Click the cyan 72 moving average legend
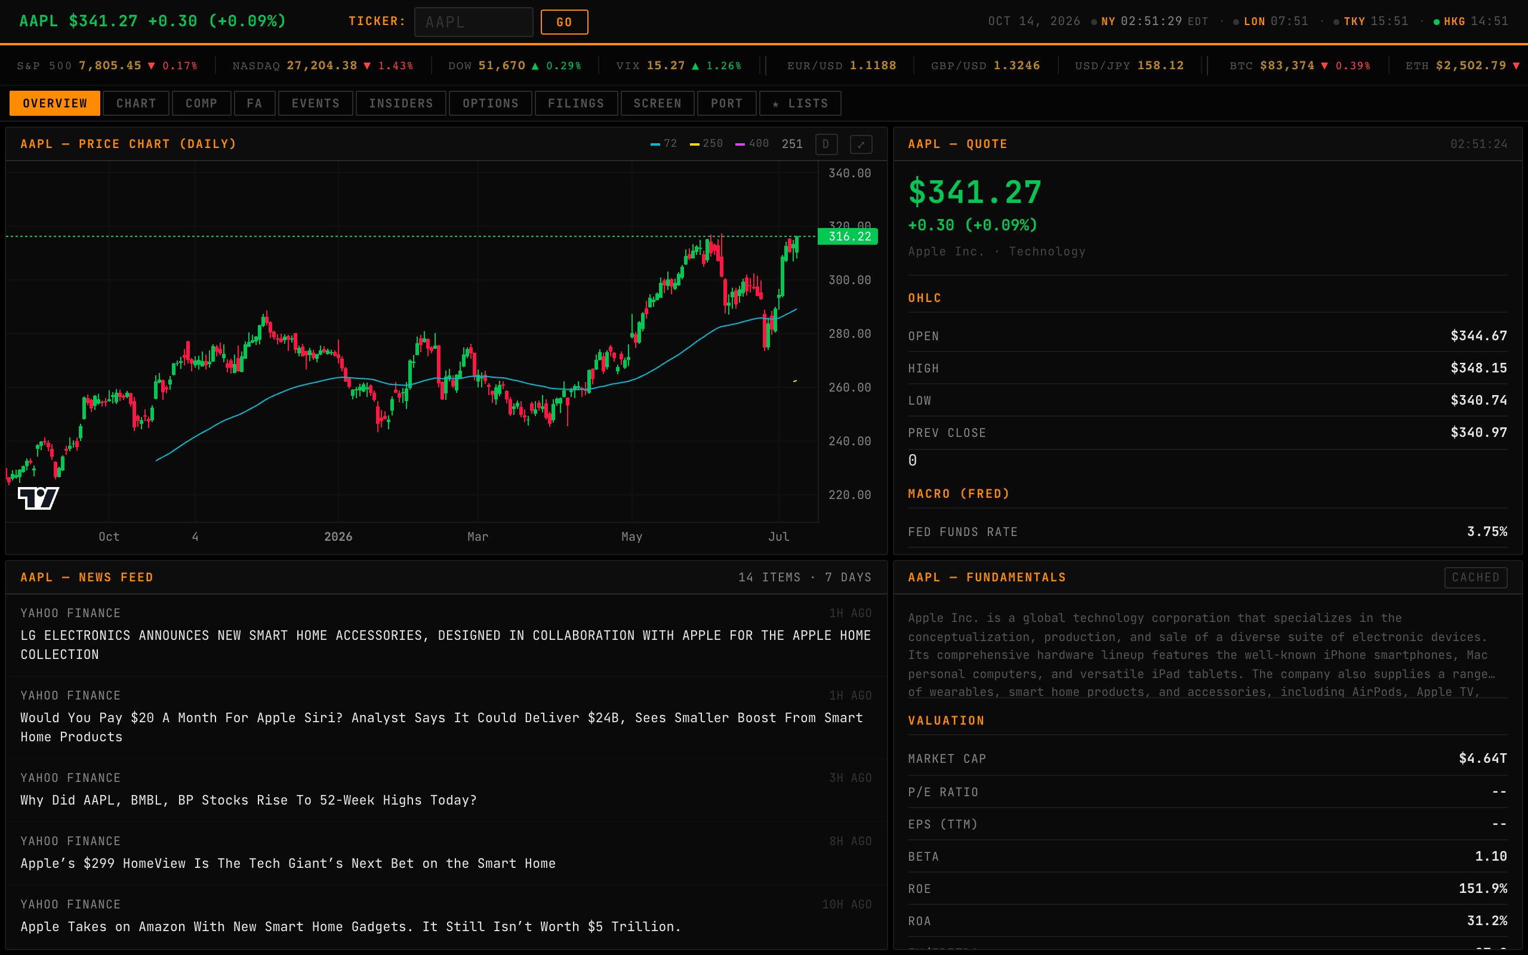Viewport: 1528px width, 955px height. 664,144
